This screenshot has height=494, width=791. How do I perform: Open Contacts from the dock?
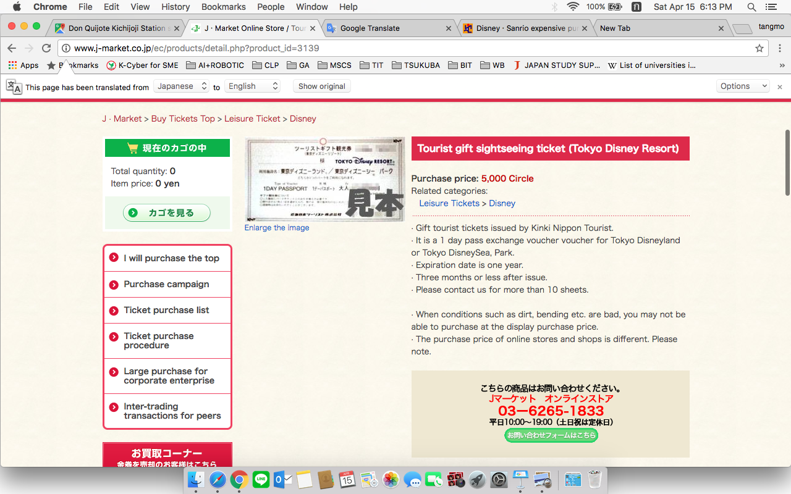point(326,480)
